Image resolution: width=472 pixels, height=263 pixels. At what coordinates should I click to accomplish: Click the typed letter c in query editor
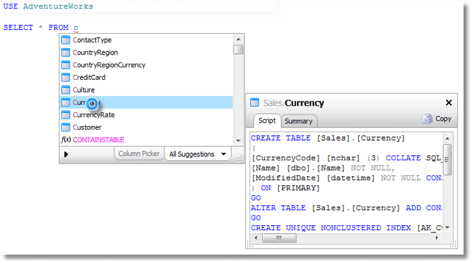point(76,28)
